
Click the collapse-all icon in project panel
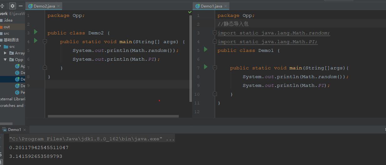(x=3, y=6)
